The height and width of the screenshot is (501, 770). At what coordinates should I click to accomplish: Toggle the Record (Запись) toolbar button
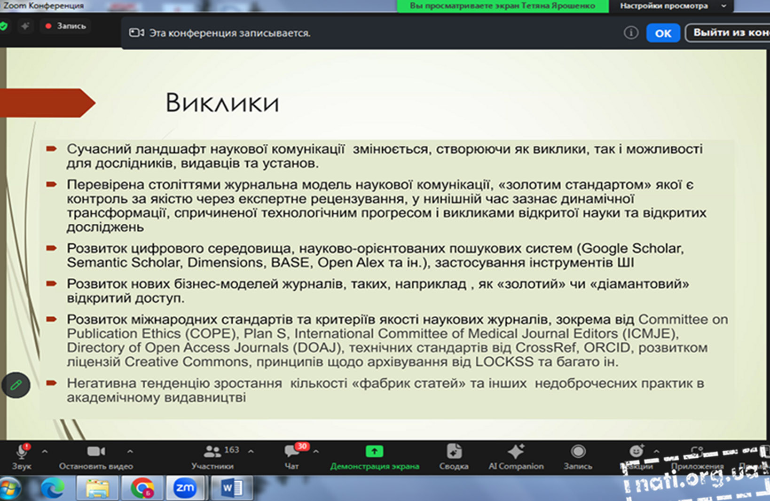(x=578, y=452)
